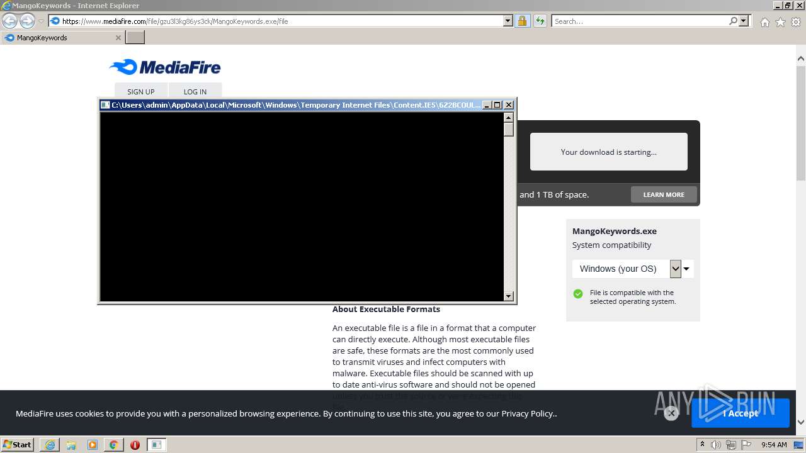This screenshot has height=453, width=806.
Task: Click the security lock icon in address bar
Action: pyautogui.click(x=522, y=21)
